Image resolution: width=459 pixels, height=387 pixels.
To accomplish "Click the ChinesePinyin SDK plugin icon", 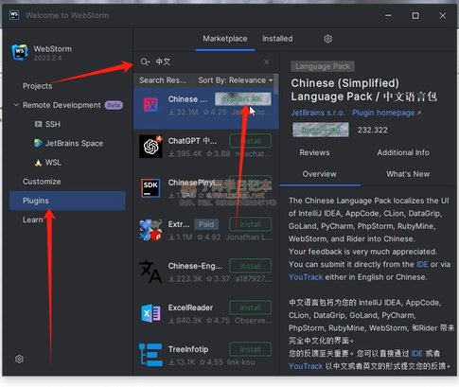I will click(150, 188).
